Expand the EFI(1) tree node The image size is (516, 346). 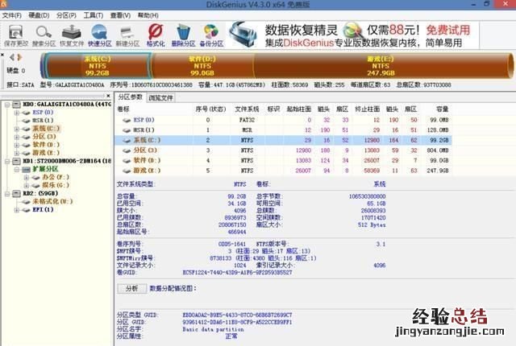(x=16, y=210)
